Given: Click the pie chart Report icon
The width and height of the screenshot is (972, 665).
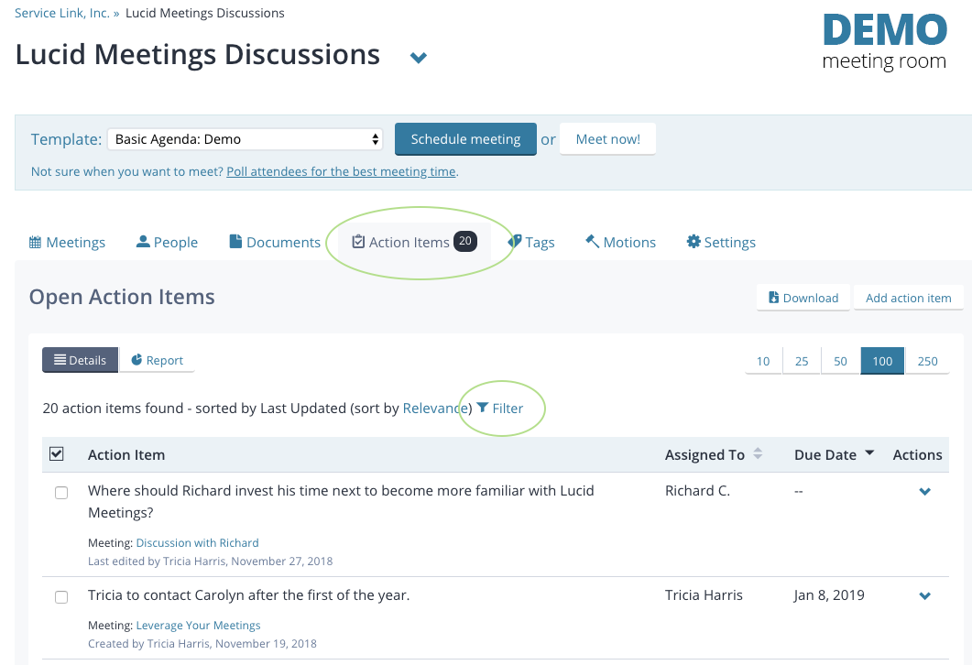Looking at the screenshot, I should point(137,359).
